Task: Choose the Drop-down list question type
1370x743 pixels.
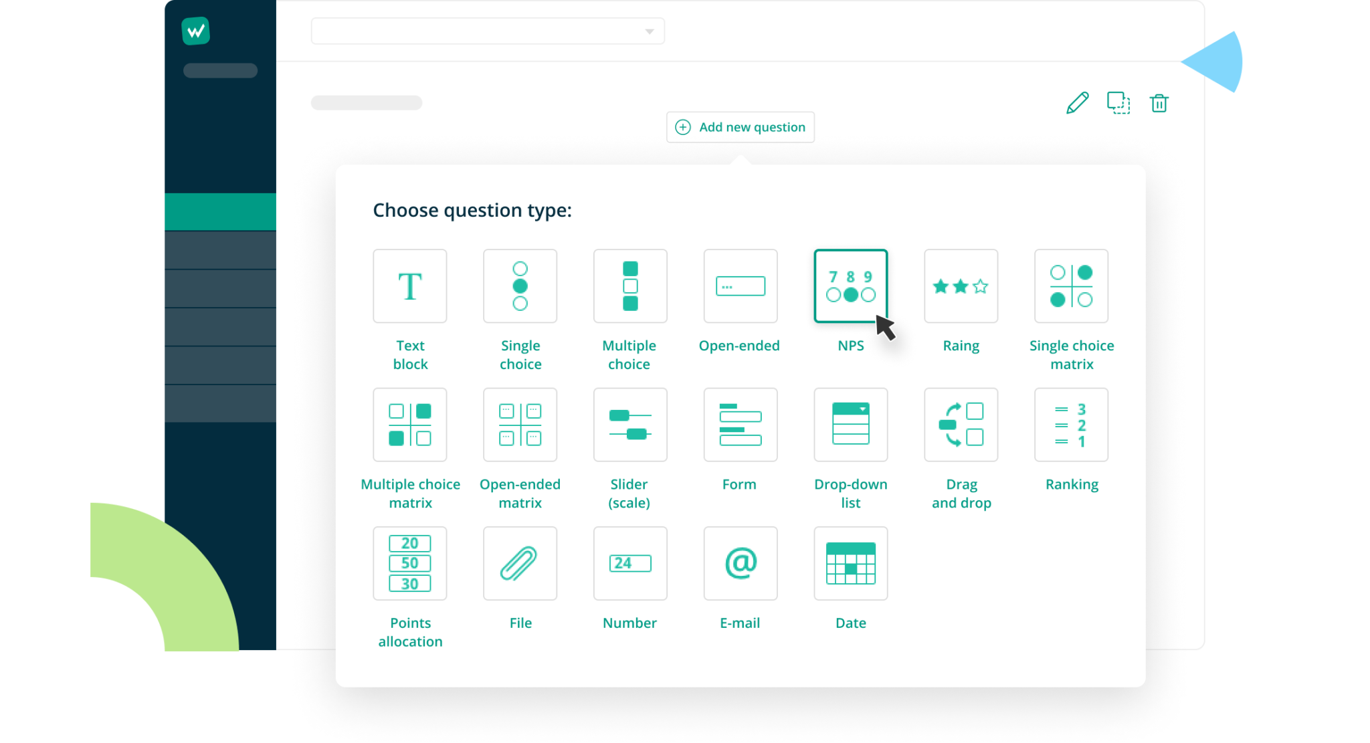Action: [x=850, y=425]
